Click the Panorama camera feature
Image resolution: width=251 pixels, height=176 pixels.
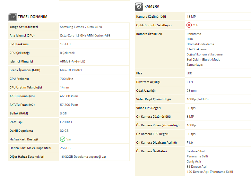(x=194, y=34)
